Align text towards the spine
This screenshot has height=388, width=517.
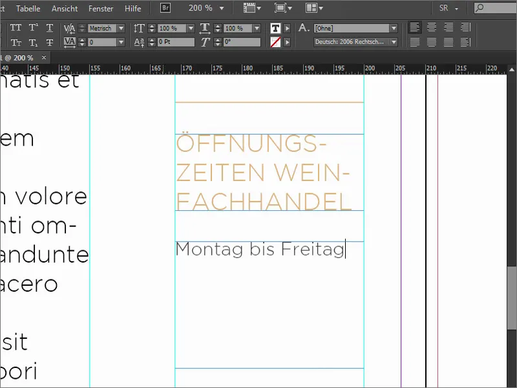tap(465, 27)
